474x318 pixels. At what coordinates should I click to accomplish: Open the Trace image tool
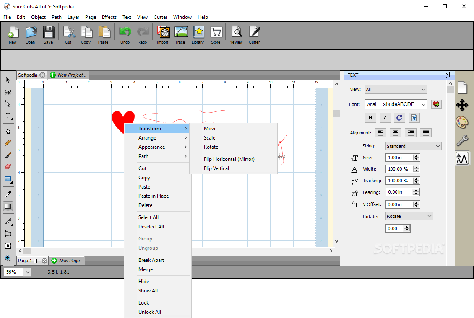(x=181, y=35)
